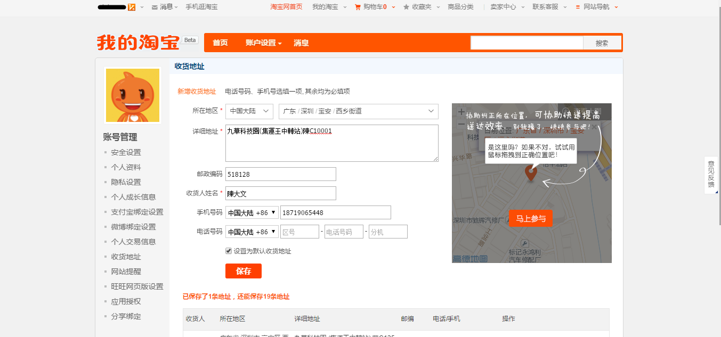Viewport: 721px width, 337px height.
Task: Click the orange 保存 button
Action: (x=244, y=271)
